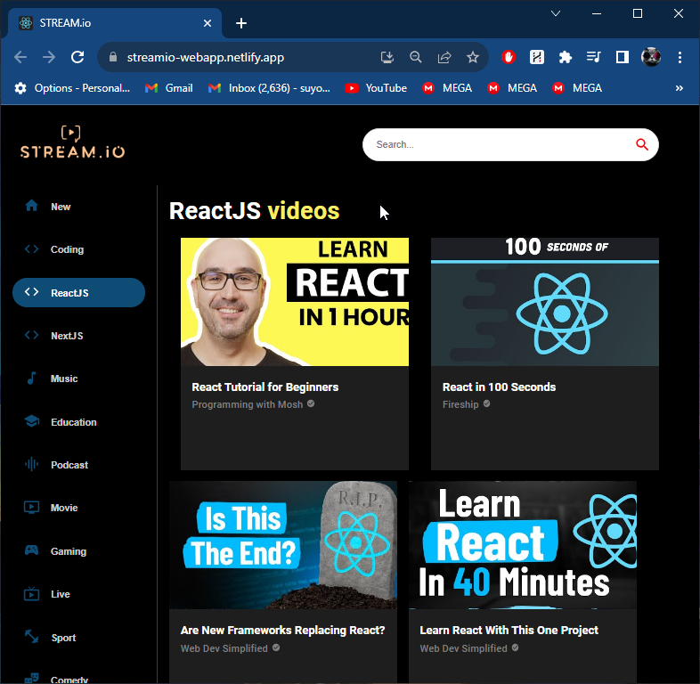Click the code brackets icon beside NextJS
700x684 pixels.
(x=31, y=335)
